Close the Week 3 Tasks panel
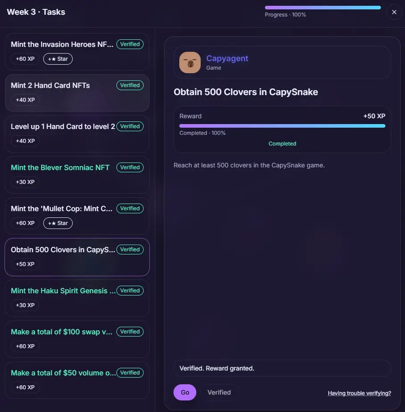 [394, 12]
